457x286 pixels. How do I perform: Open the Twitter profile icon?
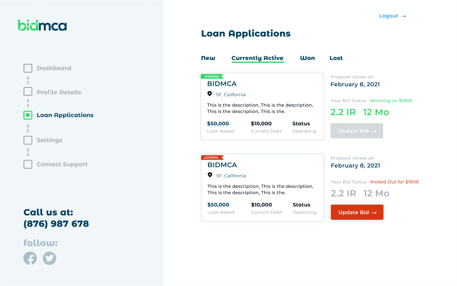[x=49, y=258]
